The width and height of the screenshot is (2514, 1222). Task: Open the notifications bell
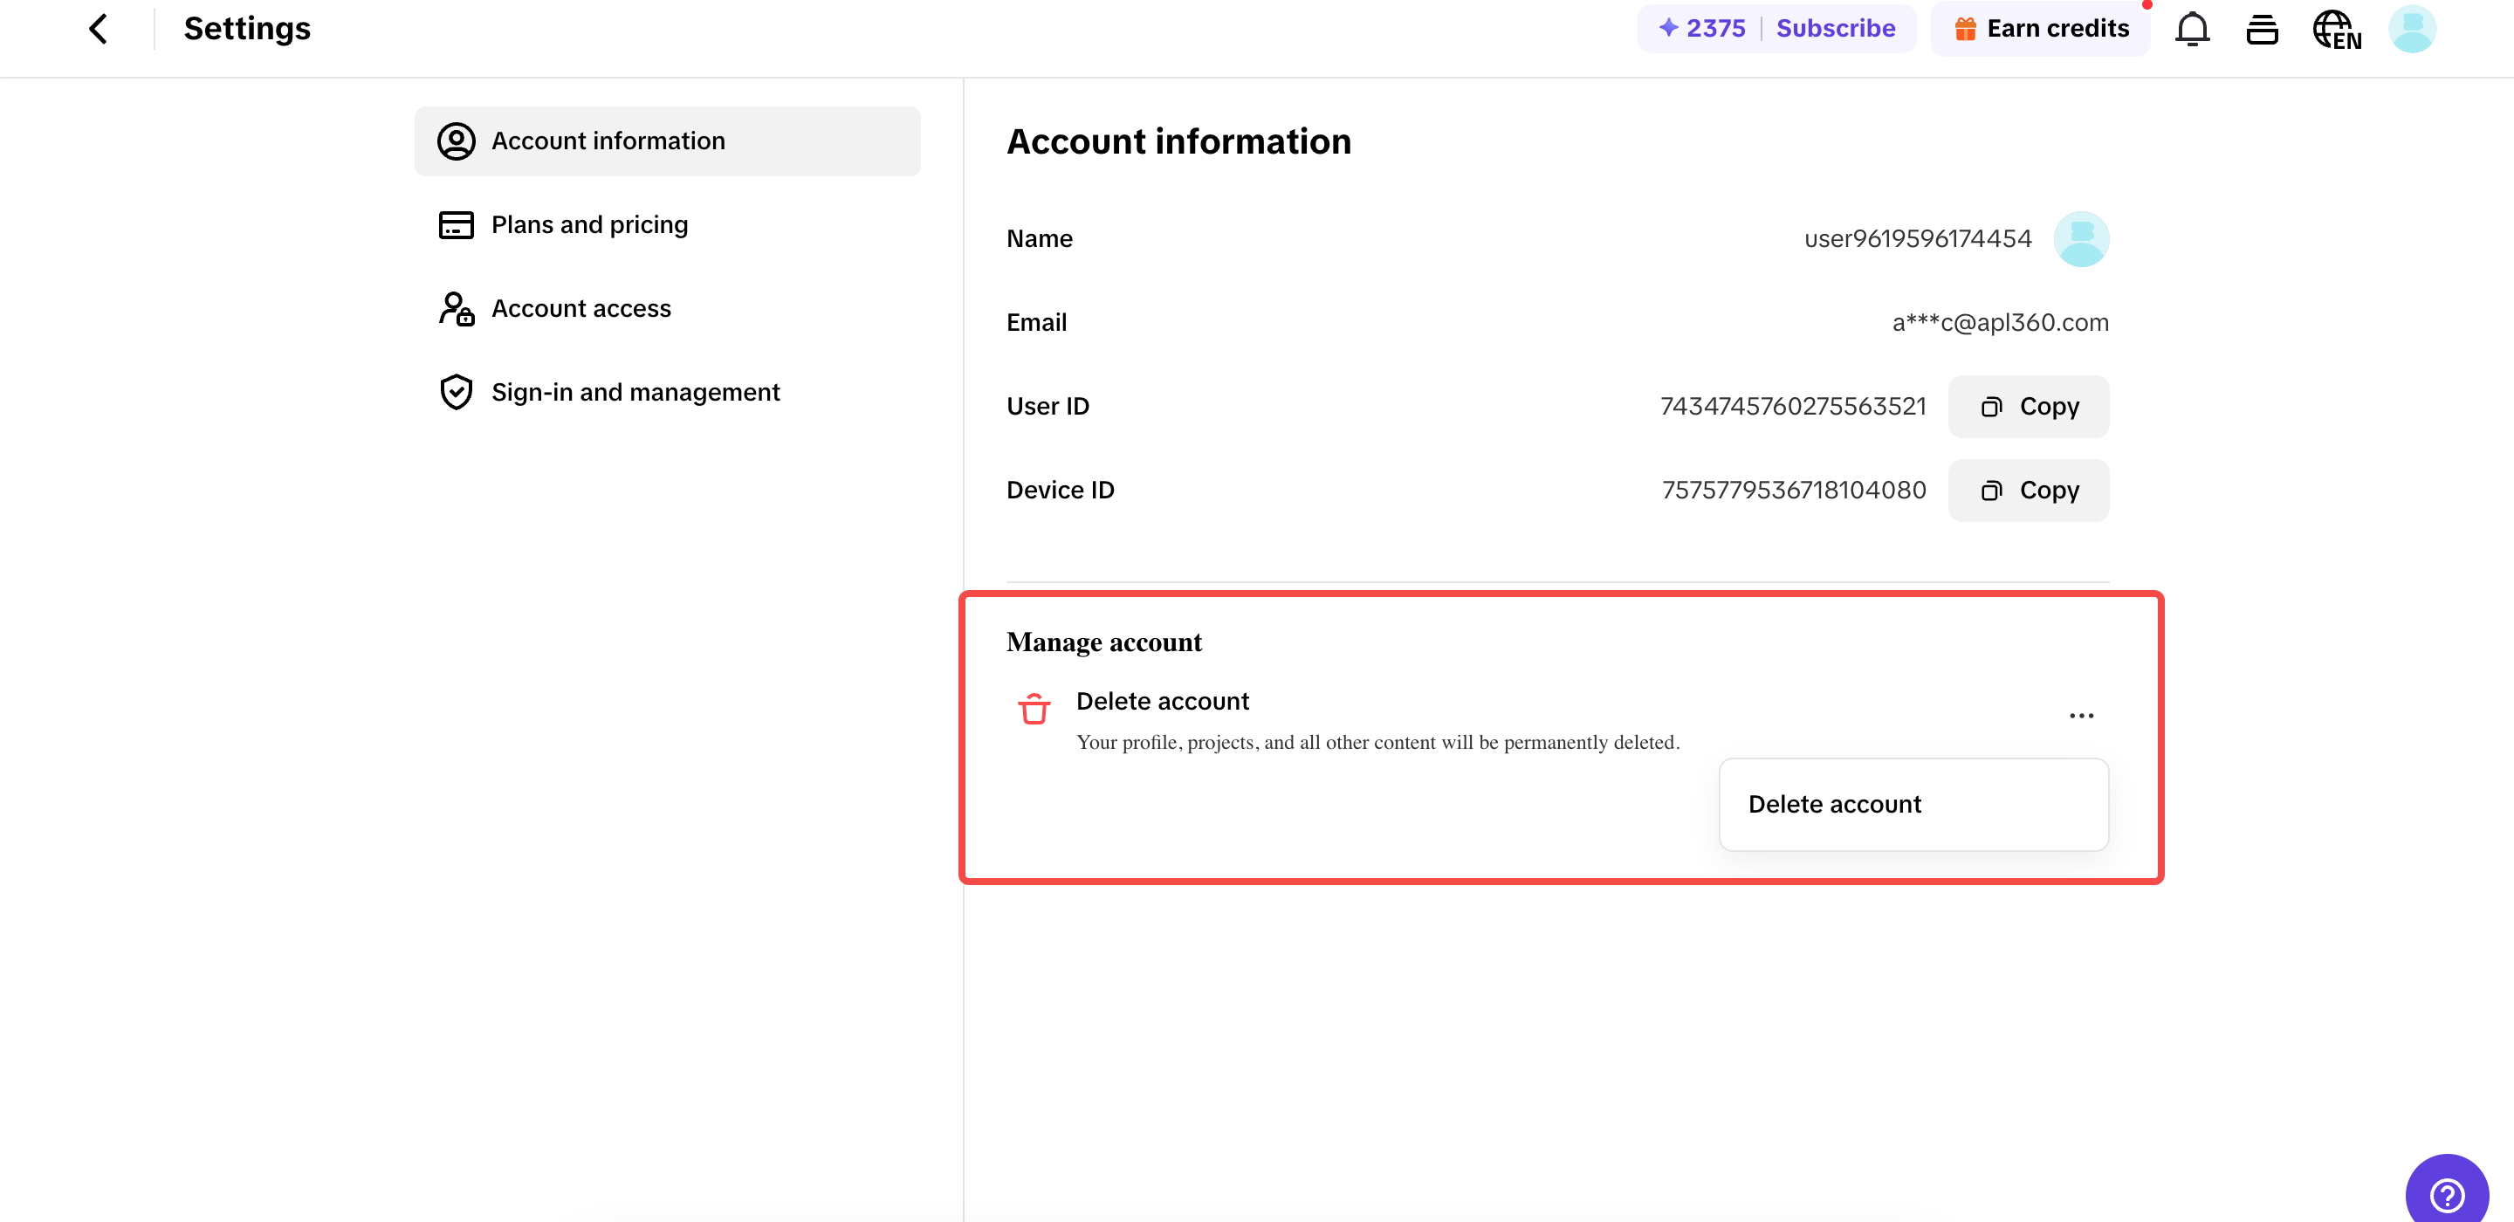point(2192,28)
